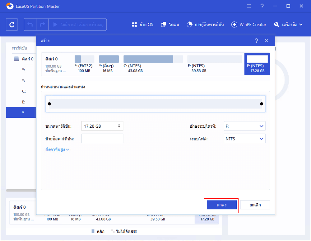The image size is (311, 241).
Task: Select the FAT32 100 MB partition block
Action: tap(84, 64)
